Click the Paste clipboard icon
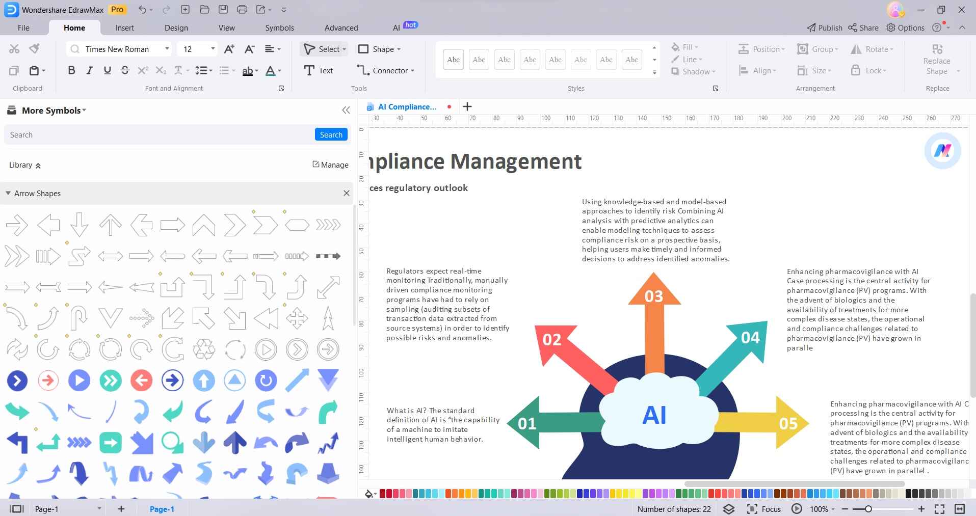The width and height of the screenshot is (976, 516). 34,71
